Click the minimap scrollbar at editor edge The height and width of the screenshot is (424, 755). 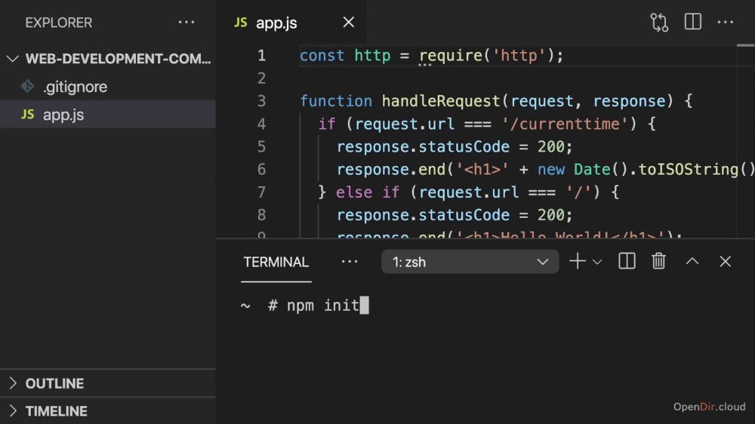(x=745, y=45)
